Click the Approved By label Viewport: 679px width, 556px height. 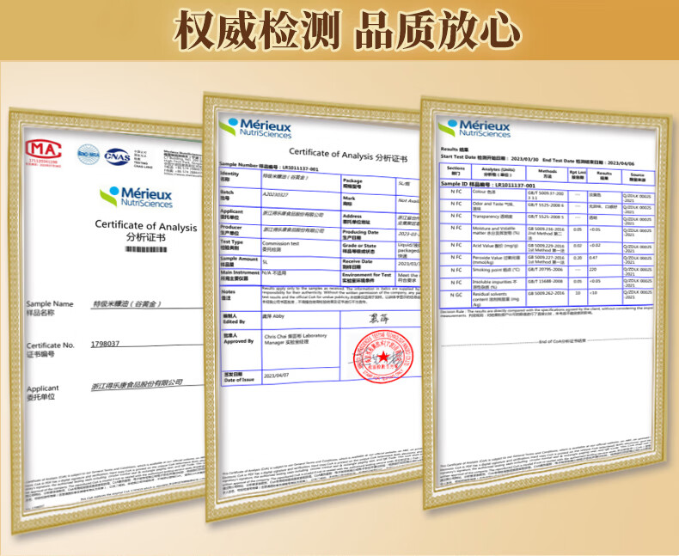[238, 339]
